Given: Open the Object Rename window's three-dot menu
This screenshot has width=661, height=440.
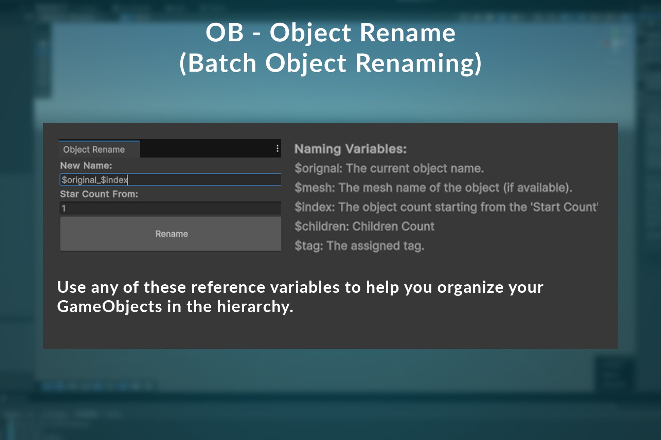Looking at the screenshot, I should click(x=277, y=148).
